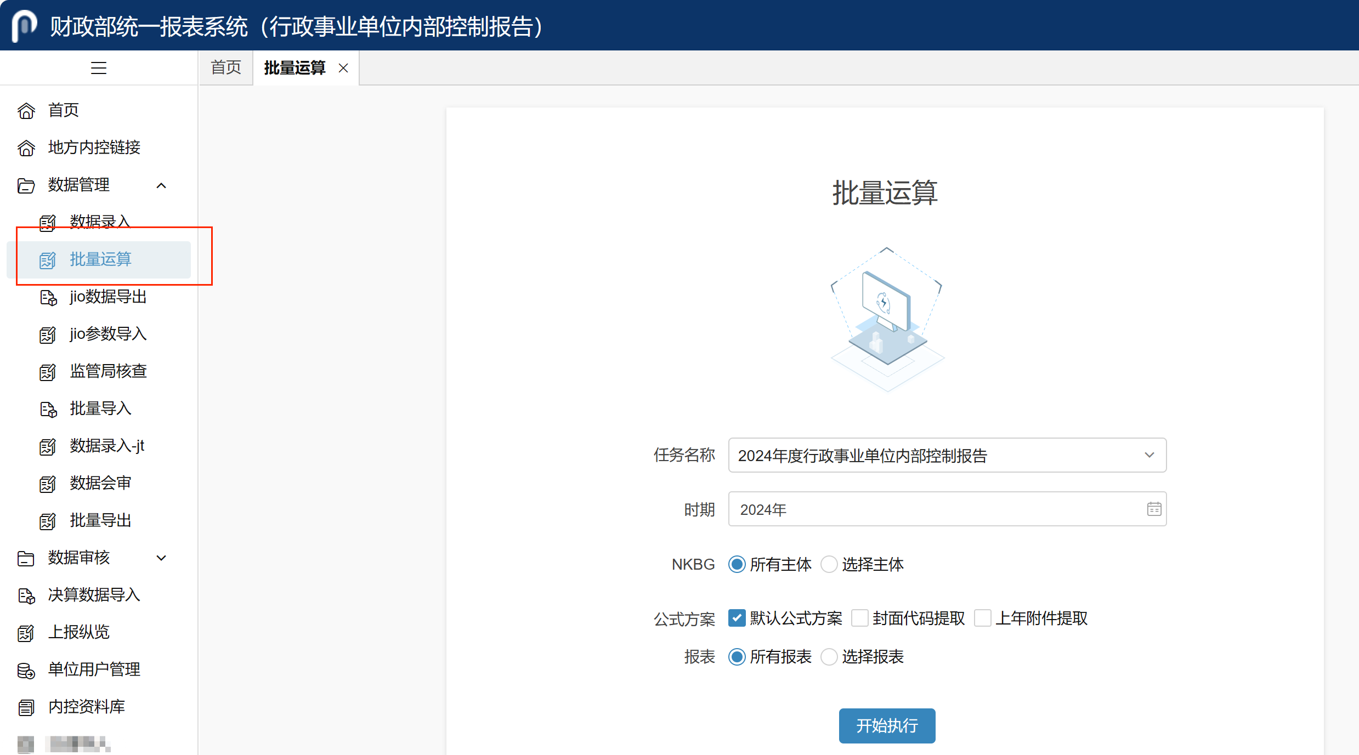1359x755 pixels.
Task: Click the home icon beside 首页
Action: [x=26, y=111]
